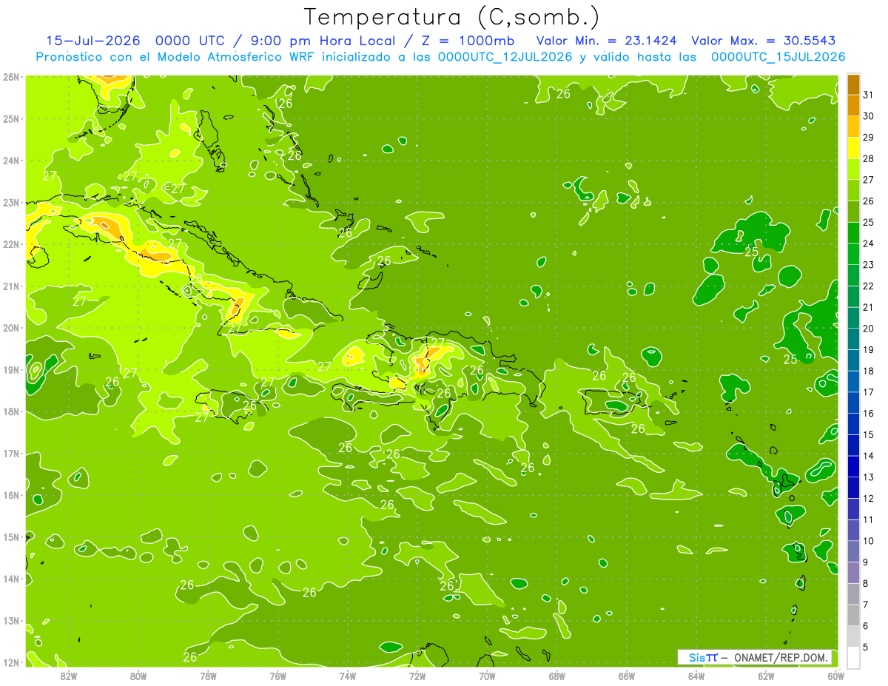This screenshot has width=888, height=686.
Task: Pick the dark orange colorbar segment above 31
Action: (x=853, y=84)
